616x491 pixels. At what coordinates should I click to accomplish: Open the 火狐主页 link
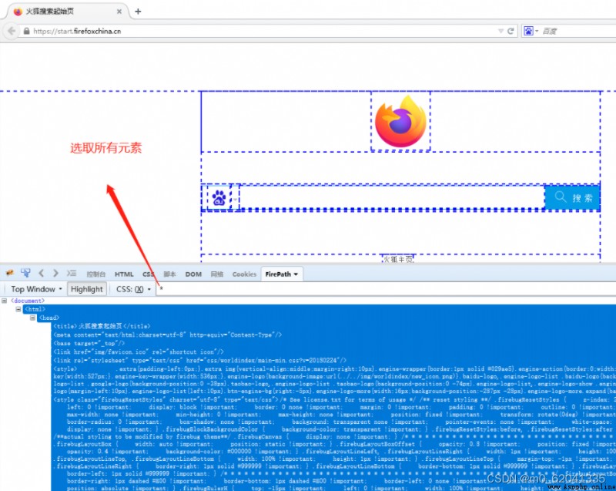(398, 260)
